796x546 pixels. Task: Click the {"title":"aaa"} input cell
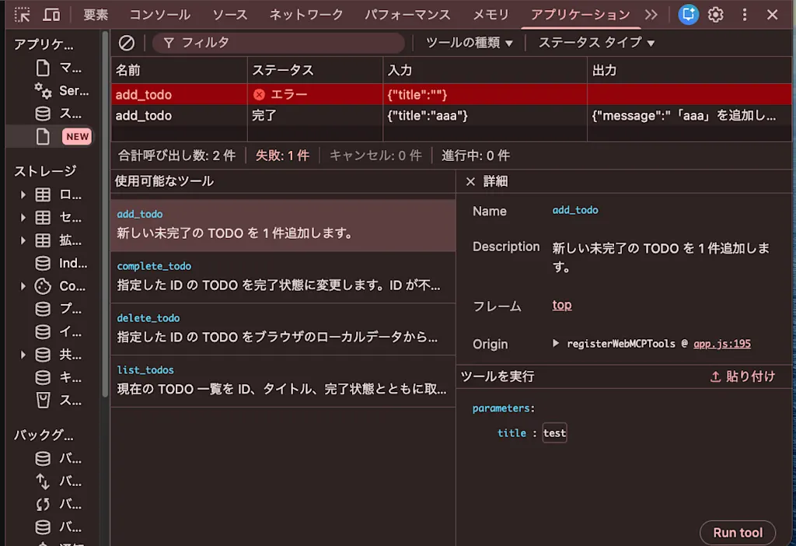[x=485, y=115]
